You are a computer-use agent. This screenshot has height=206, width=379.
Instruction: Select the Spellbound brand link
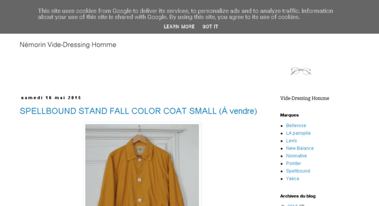point(298,171)
